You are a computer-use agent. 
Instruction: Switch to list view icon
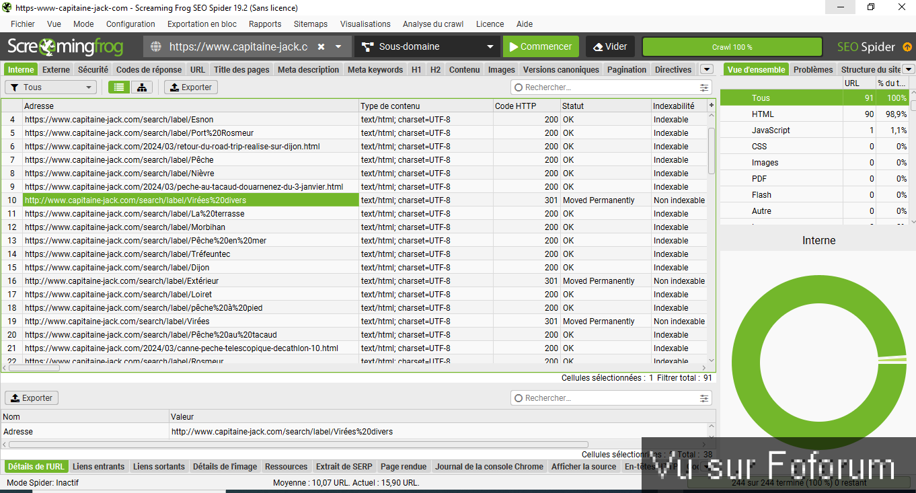click(119, 87)
